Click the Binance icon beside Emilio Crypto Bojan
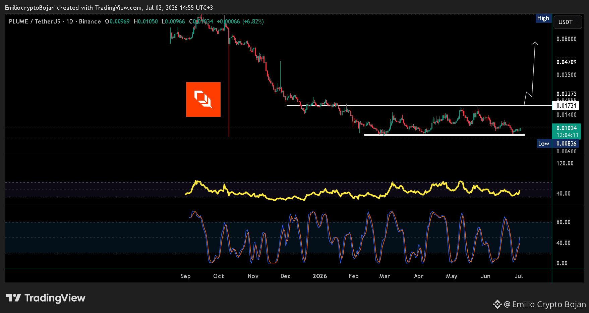 point(497,304)
